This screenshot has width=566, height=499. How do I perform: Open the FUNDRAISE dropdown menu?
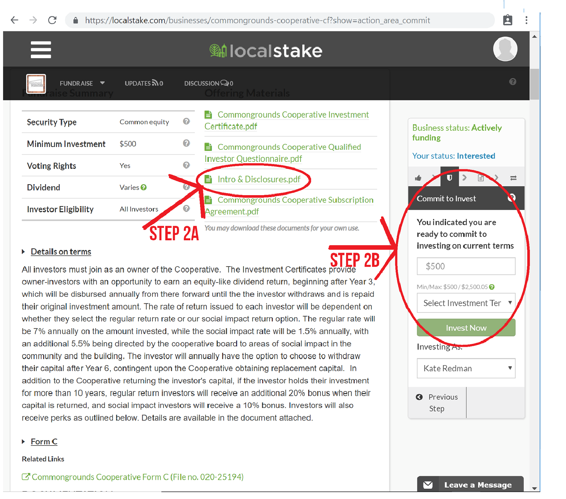pyautogui.click(x=82, y=83)
